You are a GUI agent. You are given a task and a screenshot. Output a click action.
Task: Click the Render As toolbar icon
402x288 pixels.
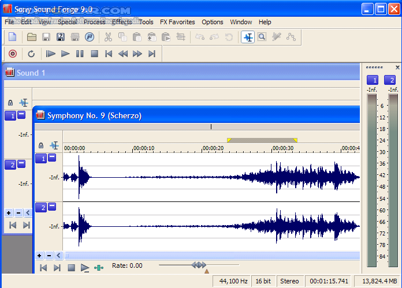[x=75, y=37]
